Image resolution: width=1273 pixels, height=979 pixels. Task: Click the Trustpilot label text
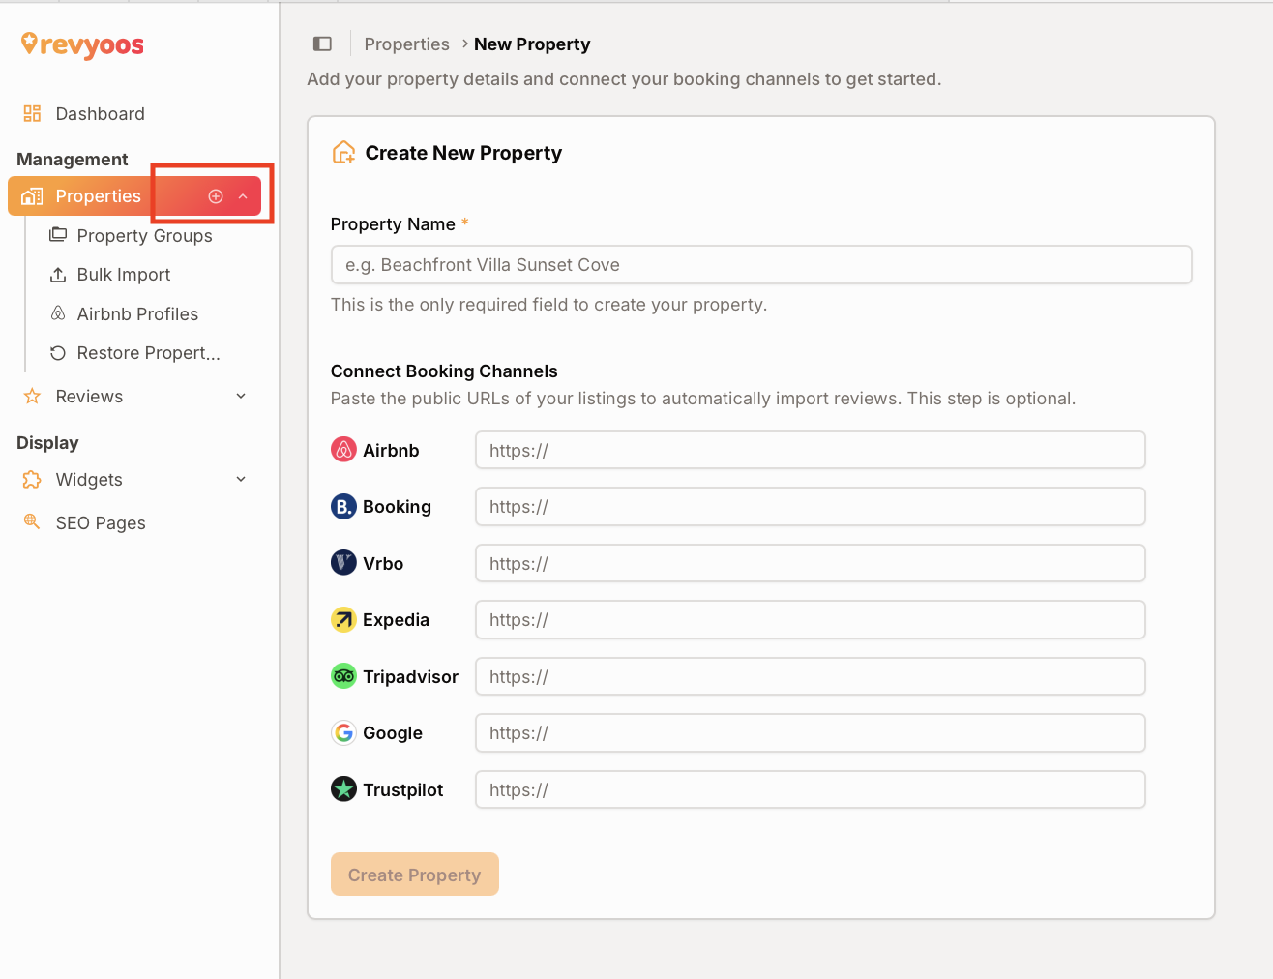403,790
